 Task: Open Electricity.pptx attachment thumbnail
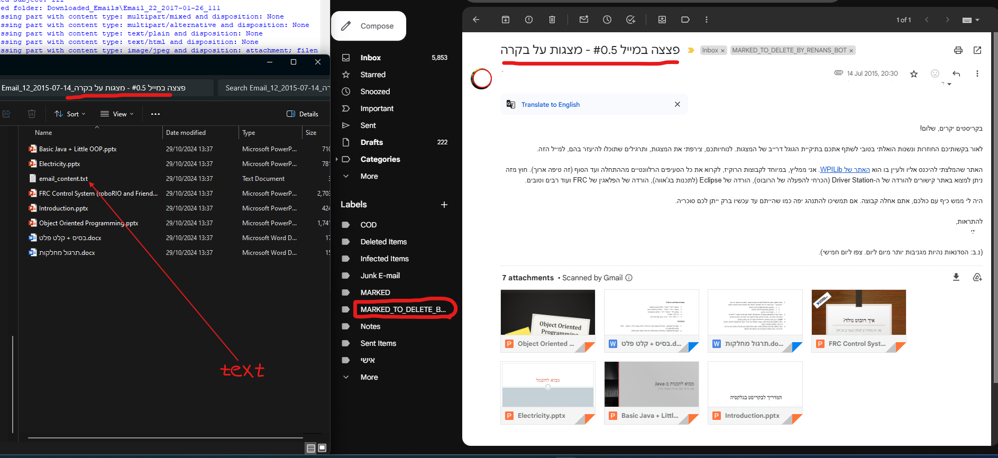pos(548,393)
